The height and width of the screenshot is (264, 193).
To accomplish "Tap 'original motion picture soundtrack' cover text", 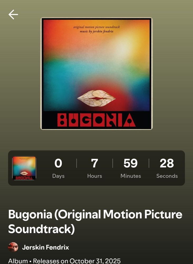I will 96,27.
